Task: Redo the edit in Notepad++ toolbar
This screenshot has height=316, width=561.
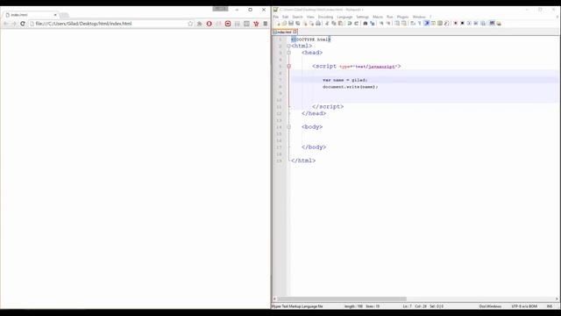Action: (357, 24)
